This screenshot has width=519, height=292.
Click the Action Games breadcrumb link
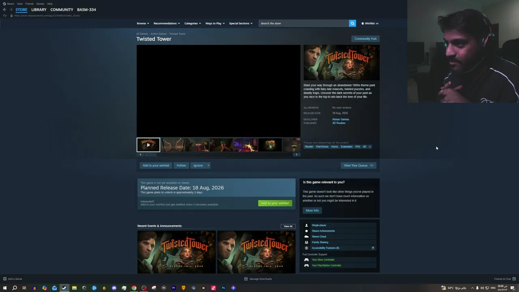[159, 34]
